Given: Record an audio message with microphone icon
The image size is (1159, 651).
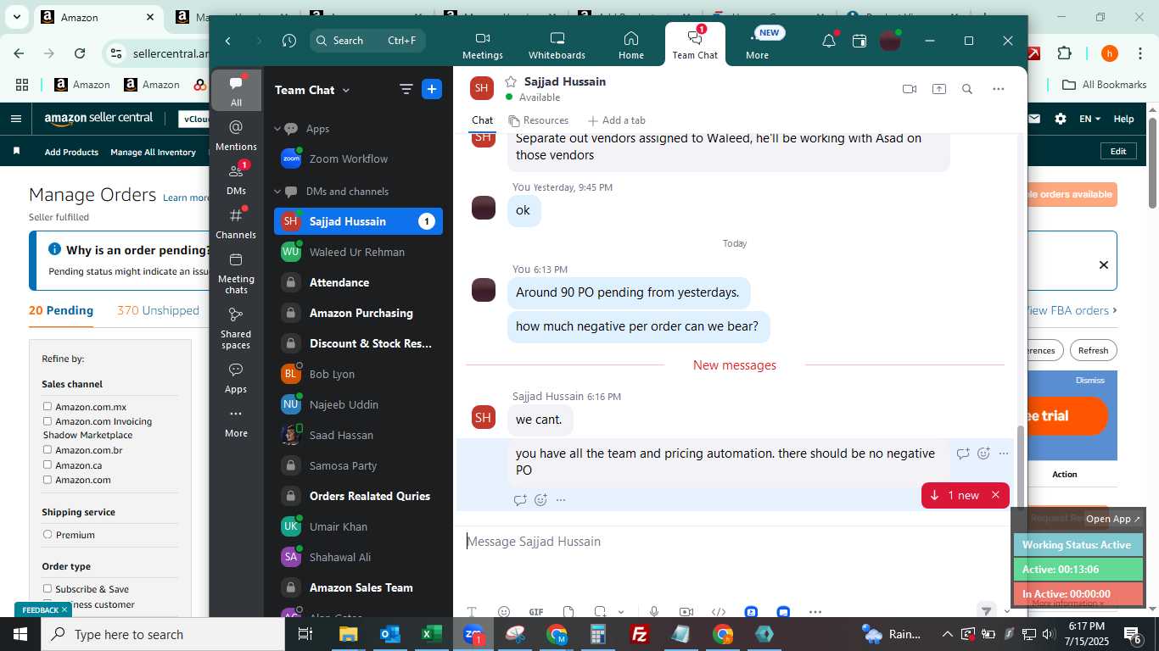Looking at the screenshot, I should pyautogui.click(x=654, y=611).
